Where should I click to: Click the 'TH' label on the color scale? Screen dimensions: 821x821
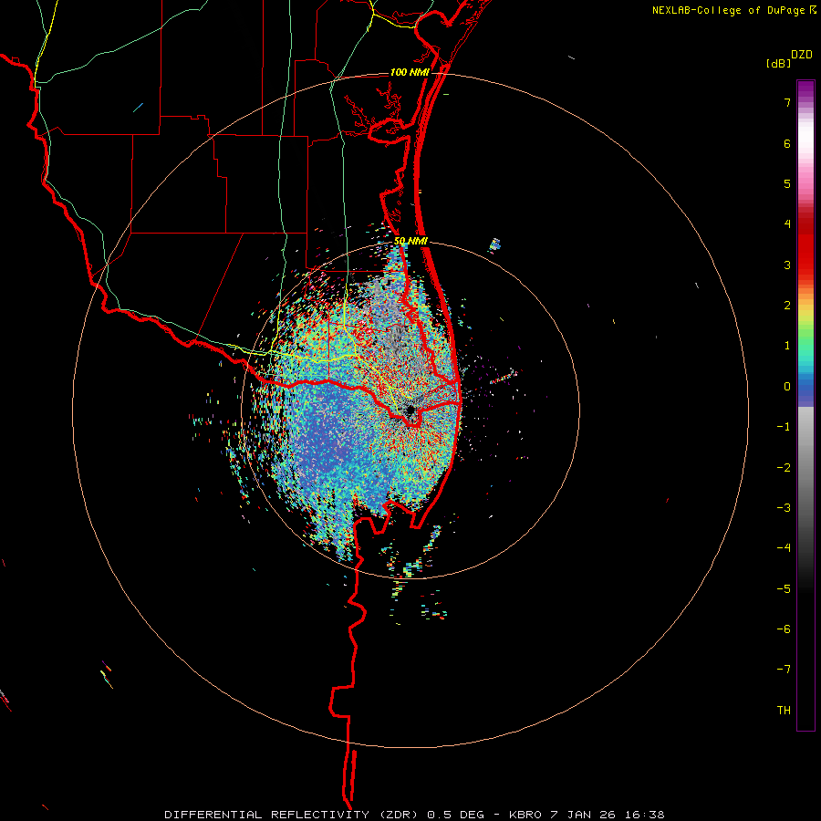point(784,711)
